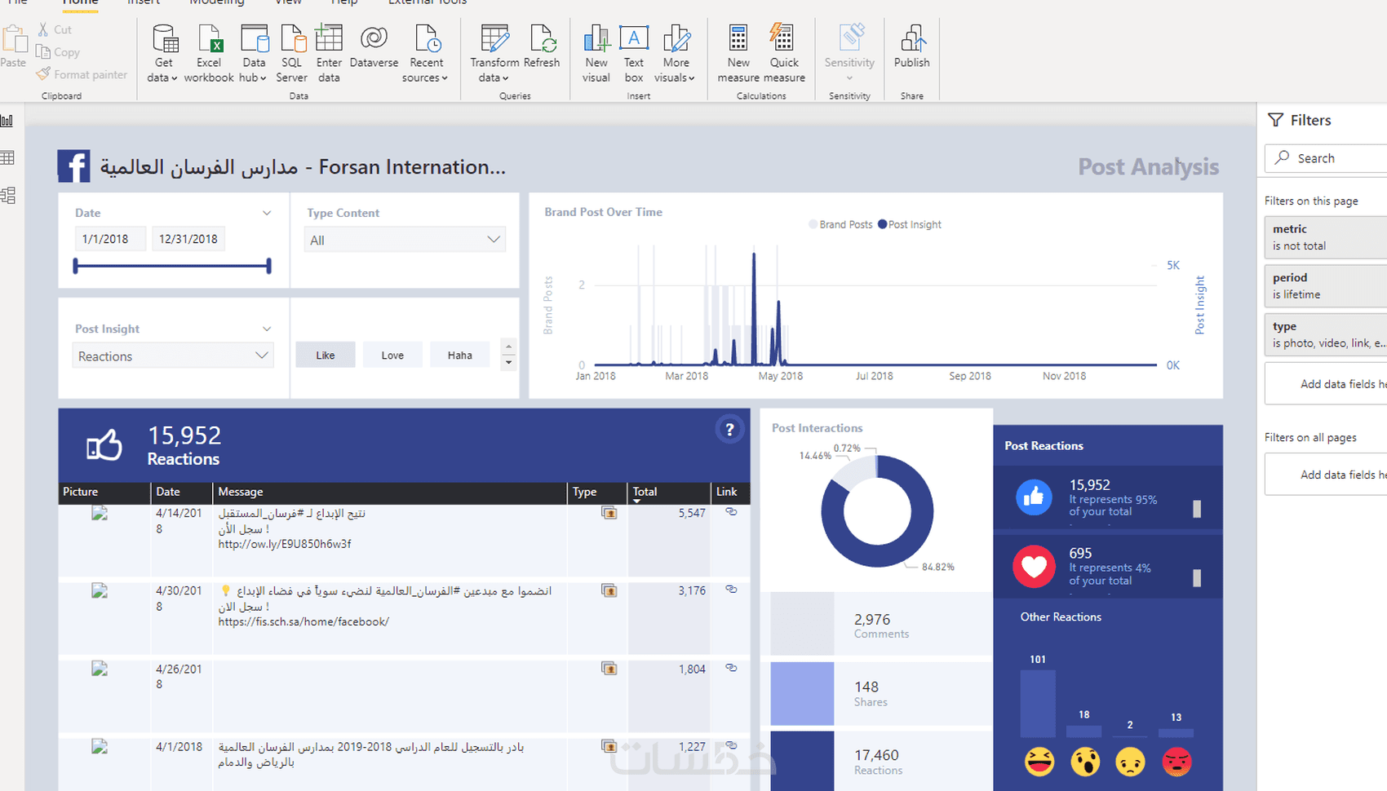Click Transform data
Screen dimensions: 1387x791
click(x=494, y=53)
